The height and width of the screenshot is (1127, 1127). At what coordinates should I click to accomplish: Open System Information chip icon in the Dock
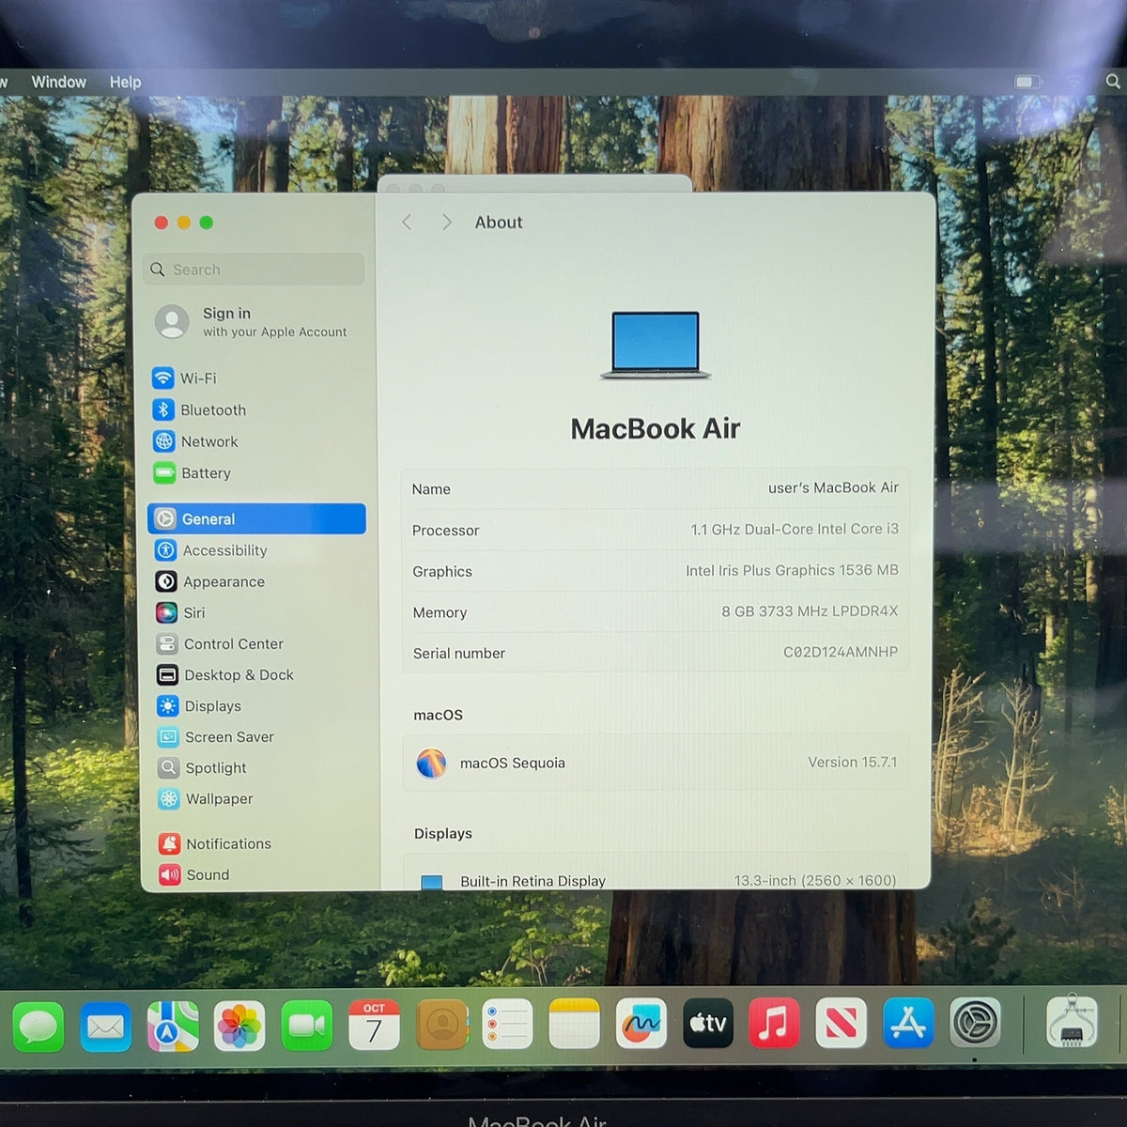coord(1072,1022)
